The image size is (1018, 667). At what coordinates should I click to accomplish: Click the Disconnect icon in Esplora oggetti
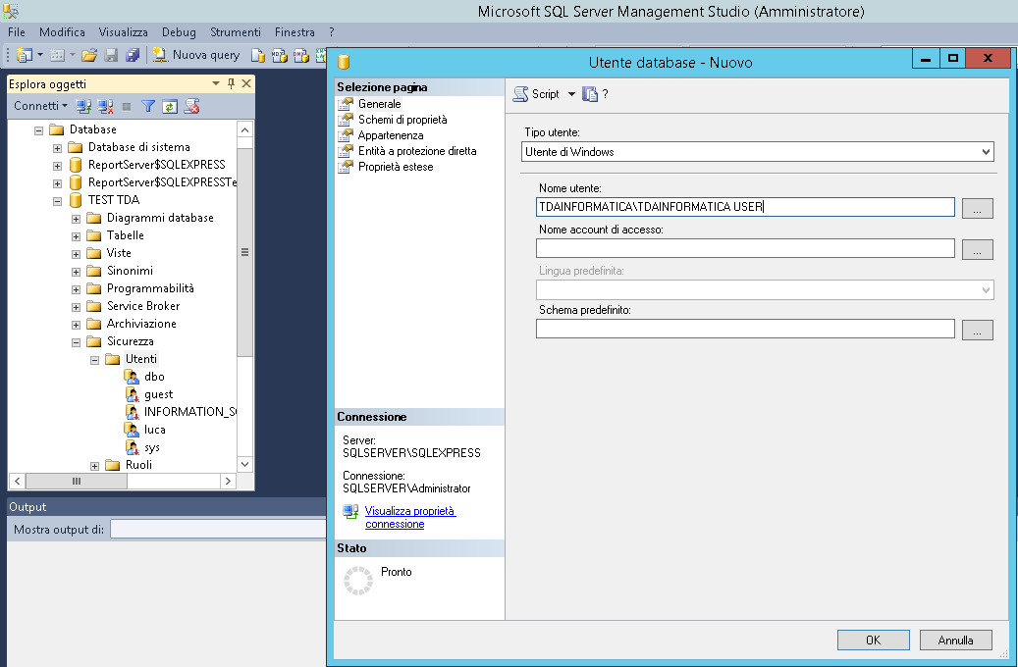tap(104, 106)
